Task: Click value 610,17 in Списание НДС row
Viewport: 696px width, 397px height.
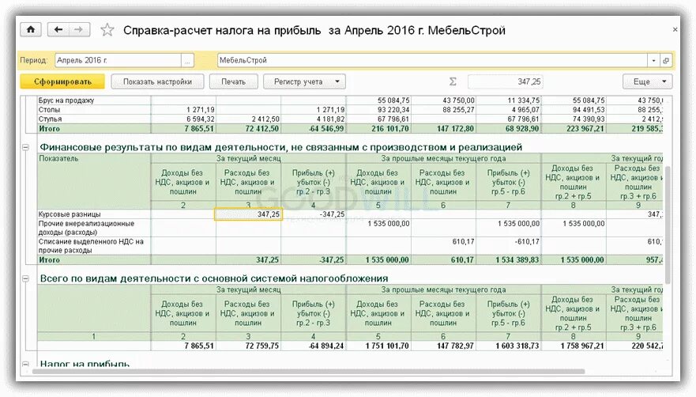Action: pyautogui.click(x=463, y=241)
